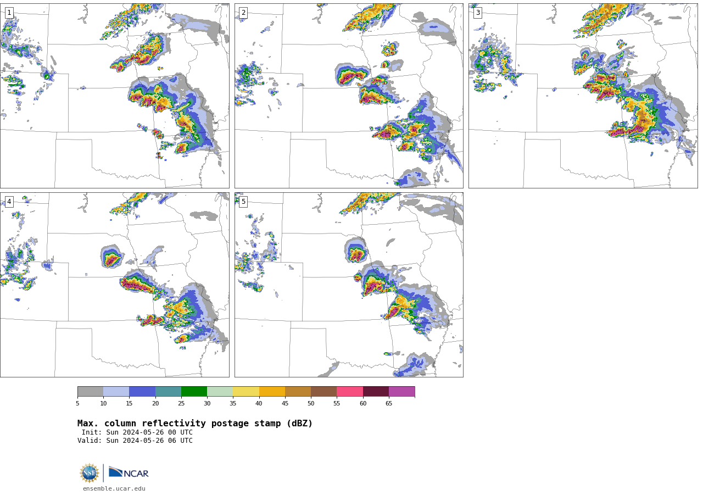703x495 pixels.
Task: Click the brown 50-55 dBZ swatch
Action: coord(323,391)
